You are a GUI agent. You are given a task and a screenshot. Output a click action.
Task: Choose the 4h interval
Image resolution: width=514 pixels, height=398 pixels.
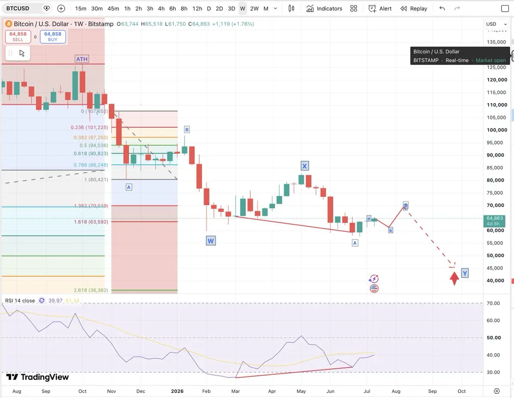click(x=161, y=9)
